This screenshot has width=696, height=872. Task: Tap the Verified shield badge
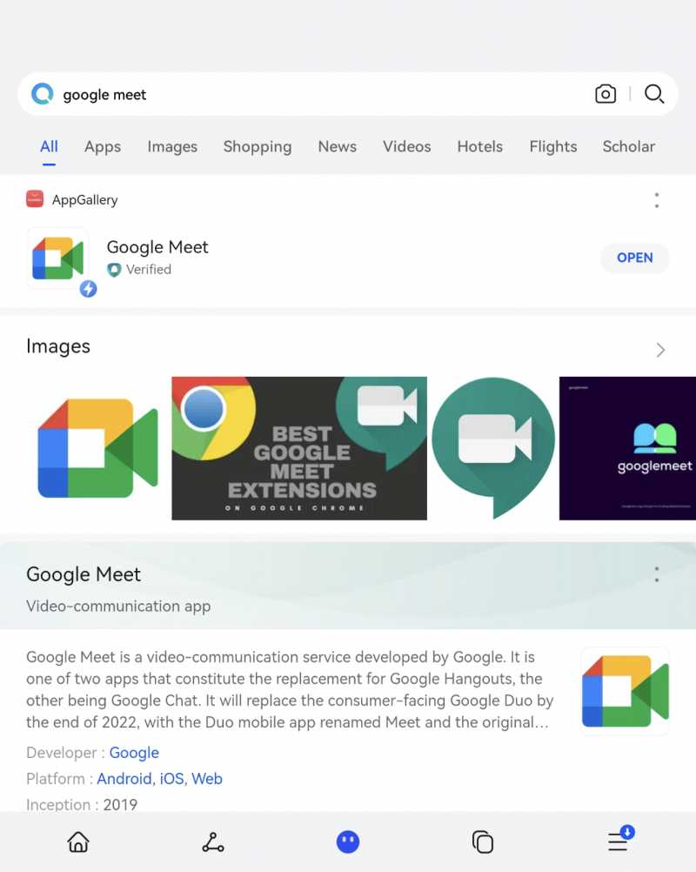coord(114,270)
